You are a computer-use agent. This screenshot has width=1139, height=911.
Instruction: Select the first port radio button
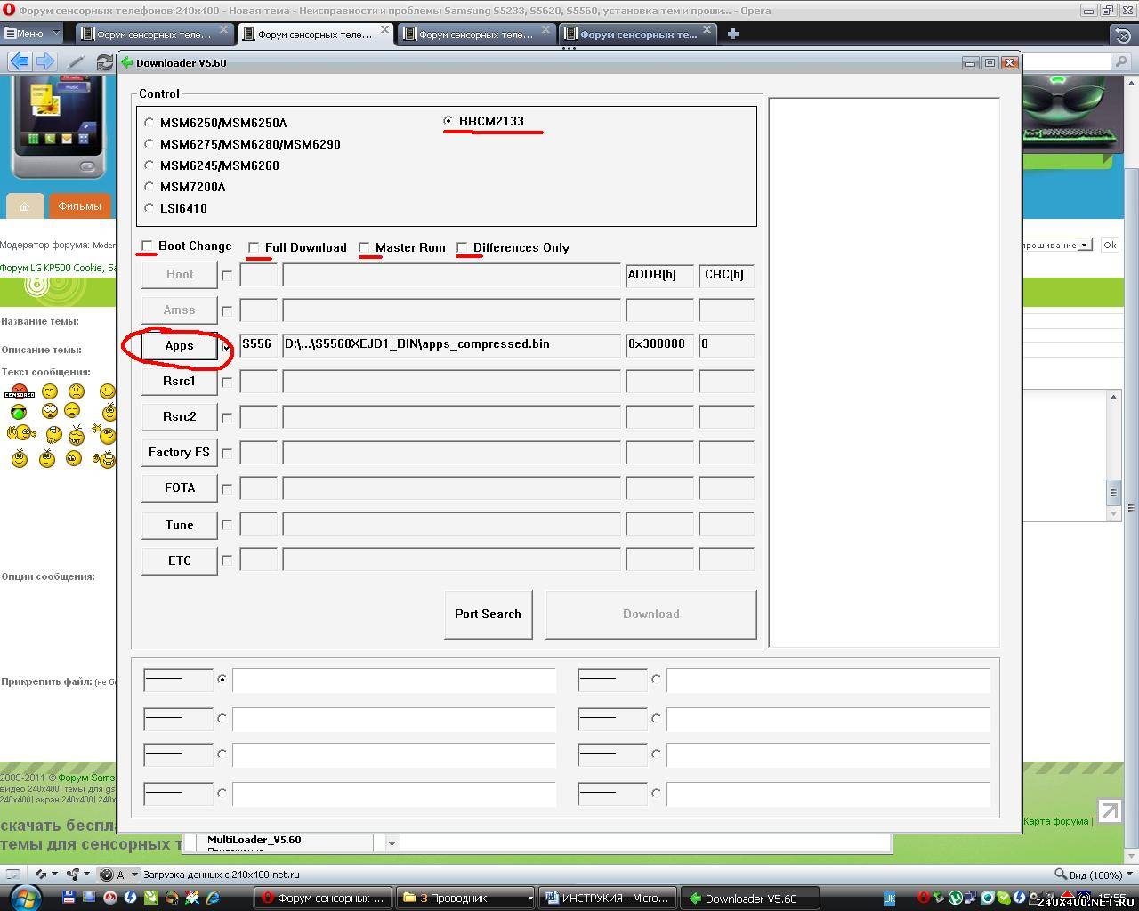click(x=222, y=680)
